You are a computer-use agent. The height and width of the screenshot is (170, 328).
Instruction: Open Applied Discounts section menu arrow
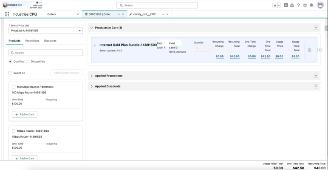316,86
